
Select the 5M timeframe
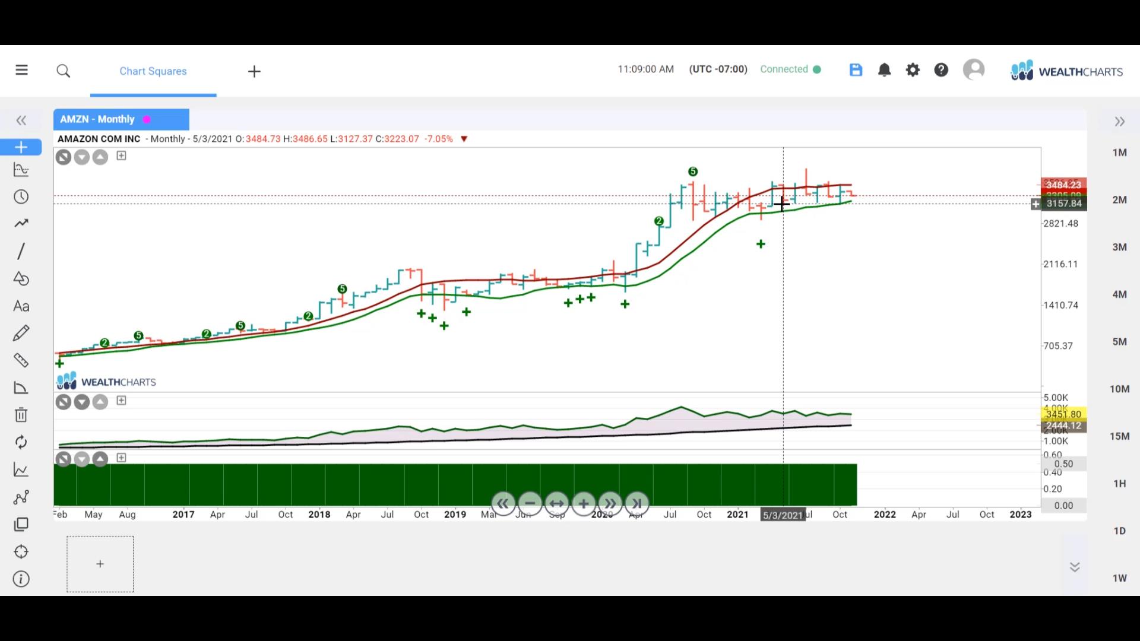point(1120,342)
